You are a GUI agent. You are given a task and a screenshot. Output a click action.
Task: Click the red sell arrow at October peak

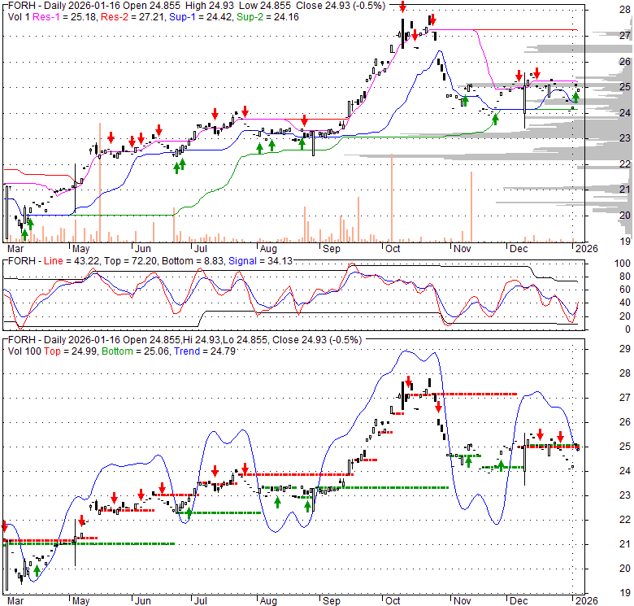[402, 7]
